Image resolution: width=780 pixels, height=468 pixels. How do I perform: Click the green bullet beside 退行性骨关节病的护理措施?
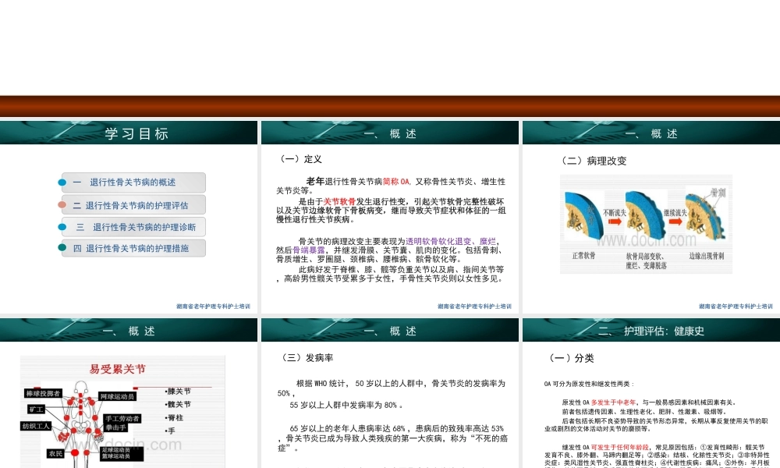62,248
